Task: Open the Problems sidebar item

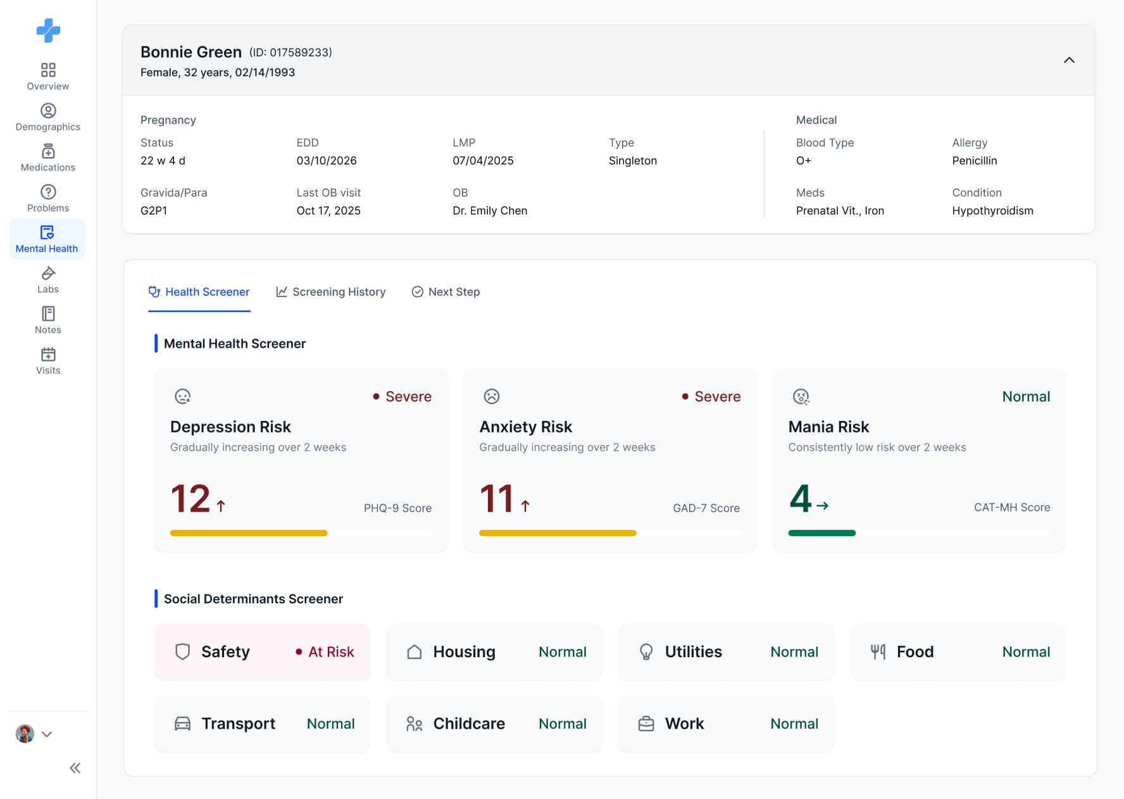Action: pyautogui.click(x=48, y=198)
